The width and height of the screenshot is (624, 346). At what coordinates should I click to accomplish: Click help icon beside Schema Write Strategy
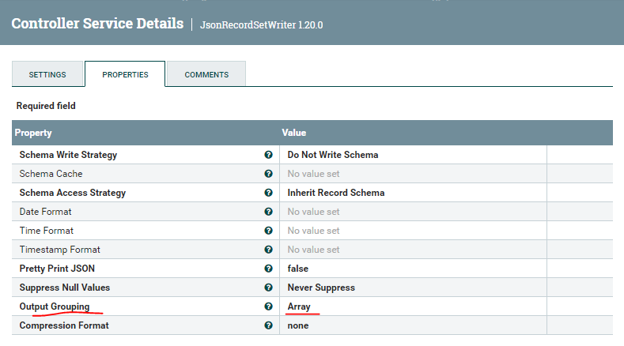pos(269,155)
